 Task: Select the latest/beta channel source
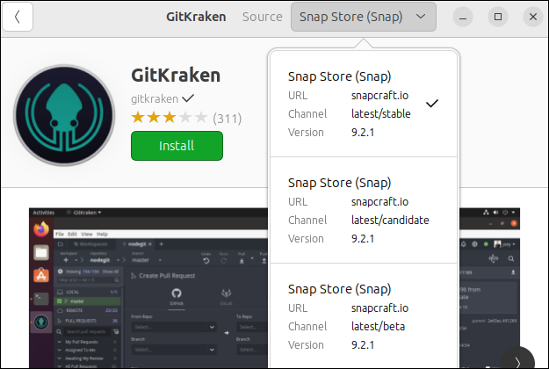coord(364,316)
